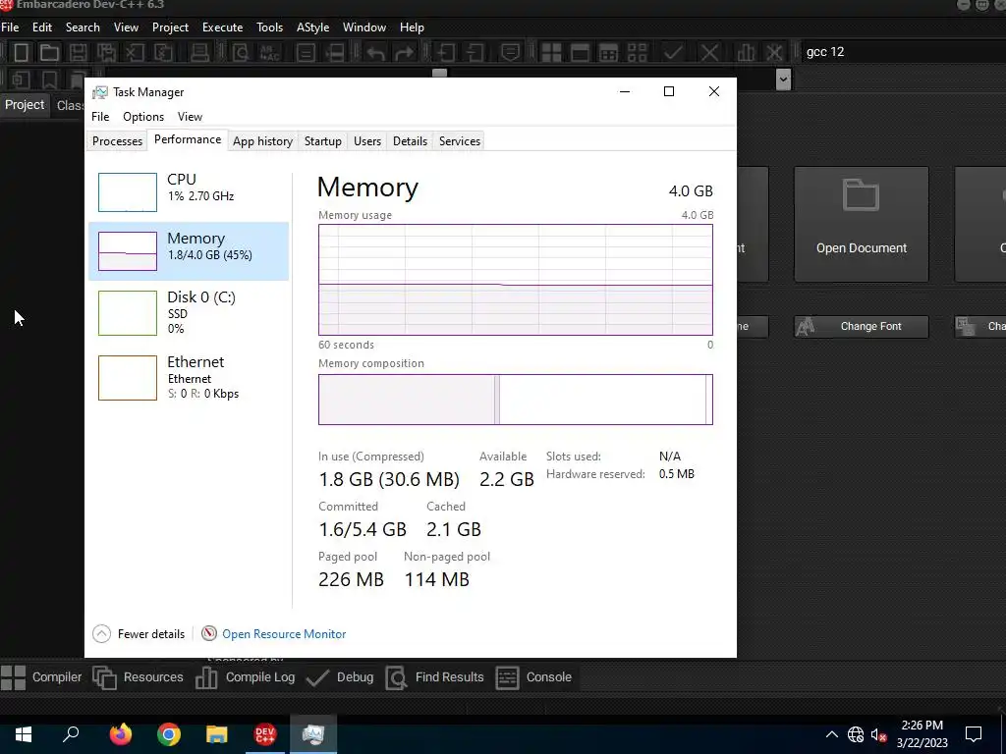Click the Resource Monitor gauge icon

(208, 633)
